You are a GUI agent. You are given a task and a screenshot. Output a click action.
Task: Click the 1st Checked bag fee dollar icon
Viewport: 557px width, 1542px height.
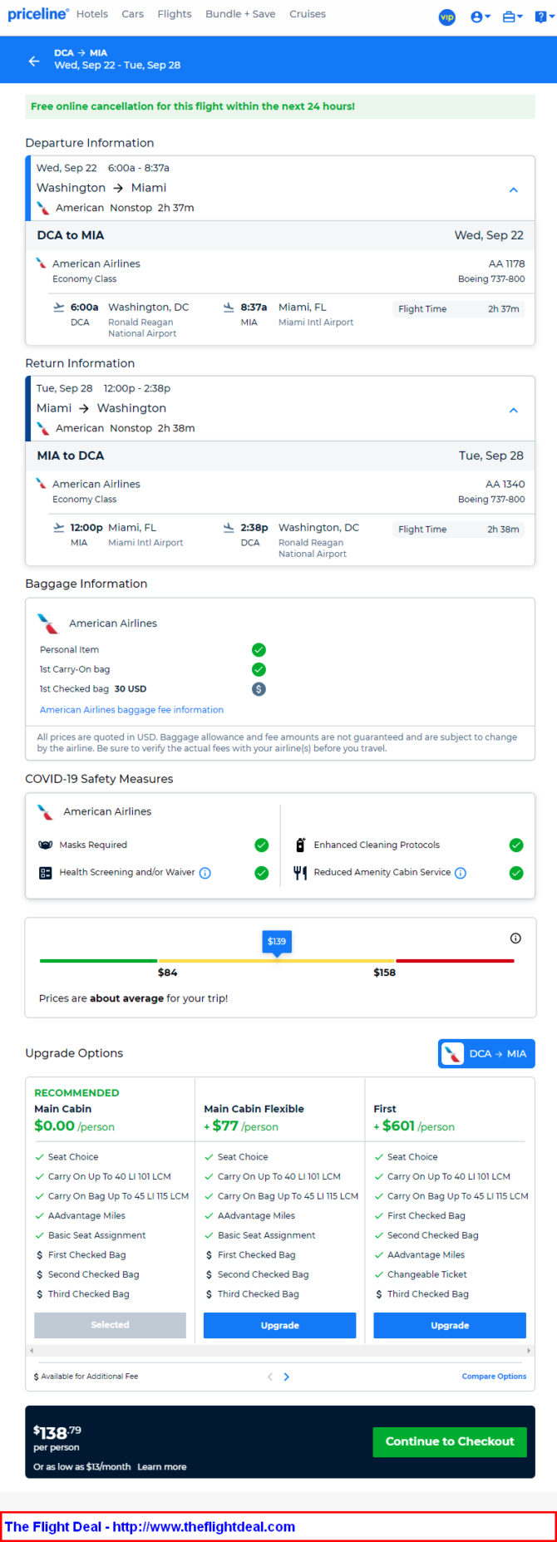(x=259, y=689)
